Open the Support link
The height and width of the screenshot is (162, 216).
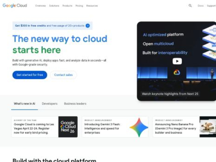211,6
